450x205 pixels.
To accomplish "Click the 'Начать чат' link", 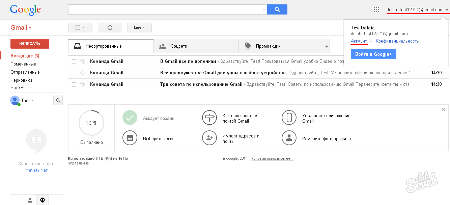I will click(x=36, y=170).
